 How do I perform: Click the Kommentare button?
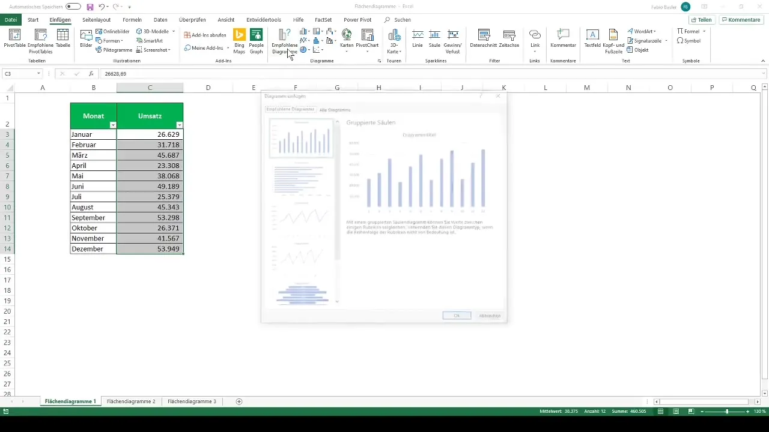[x=741, y=20]
